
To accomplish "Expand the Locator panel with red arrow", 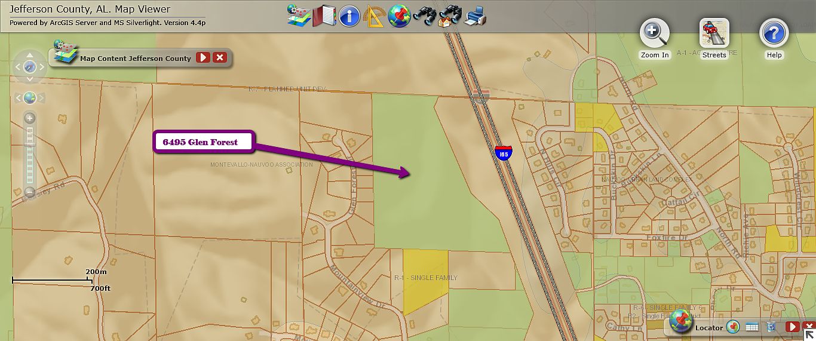I will pos(792,327).
